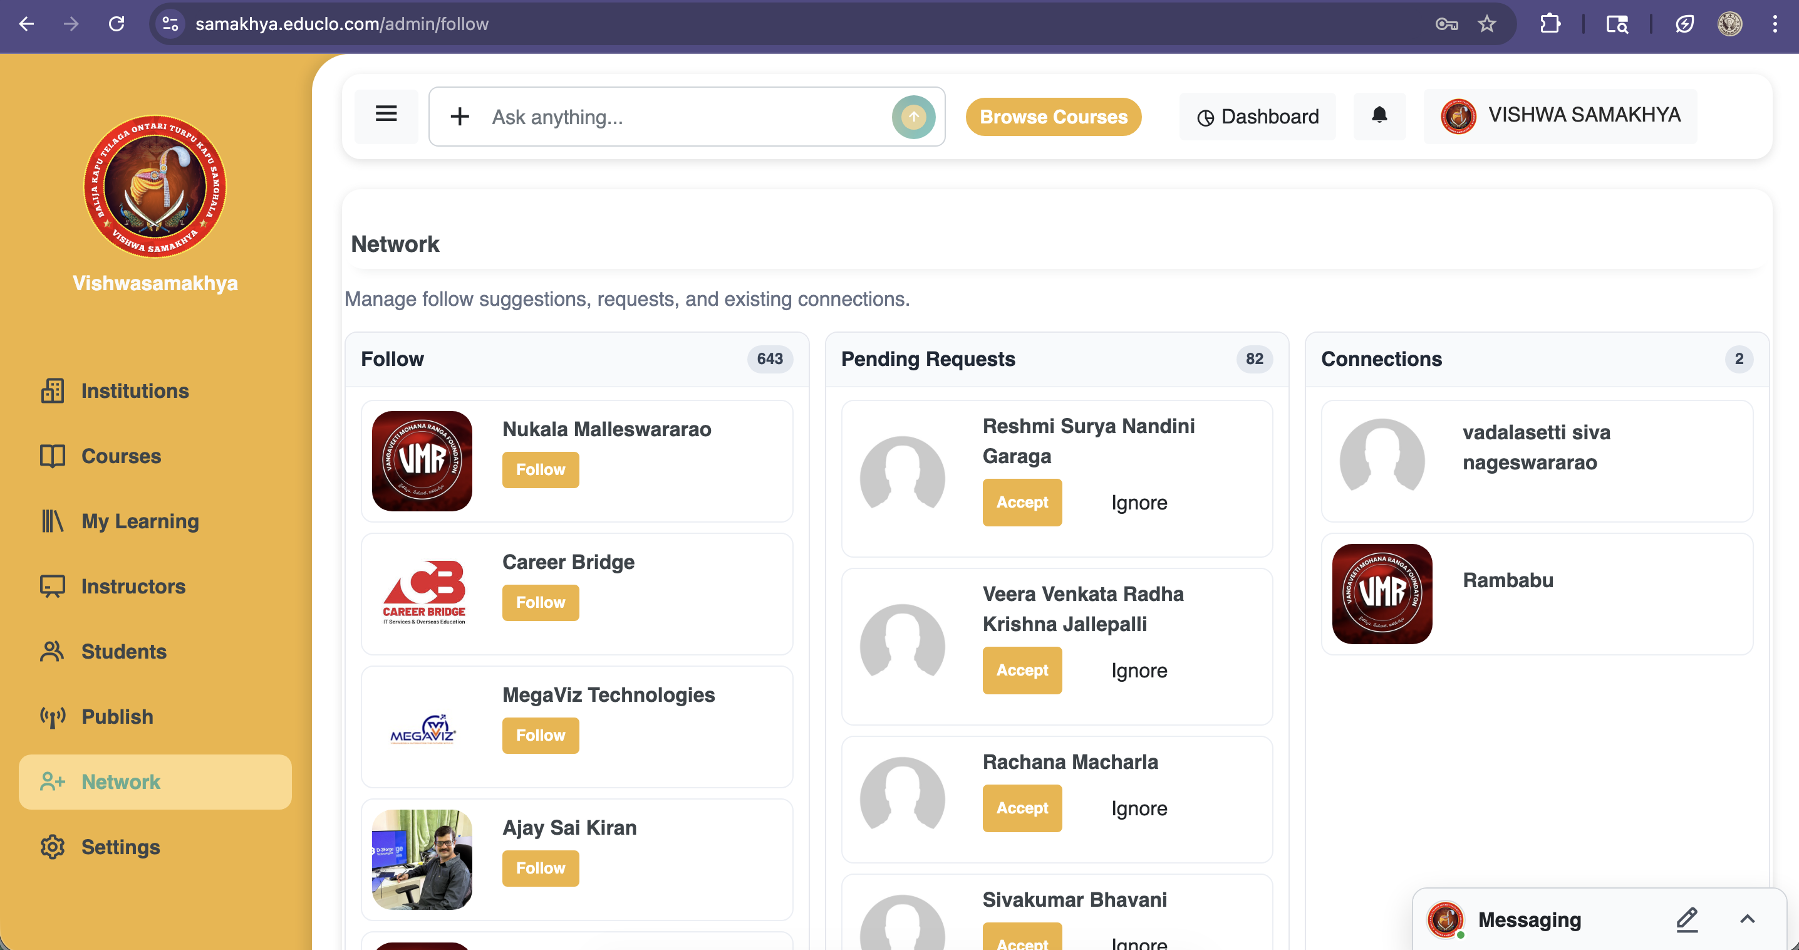This screenshot has height=950, width=1799.
Task: Click the browser address bar URL
Action: pos(341,24)
